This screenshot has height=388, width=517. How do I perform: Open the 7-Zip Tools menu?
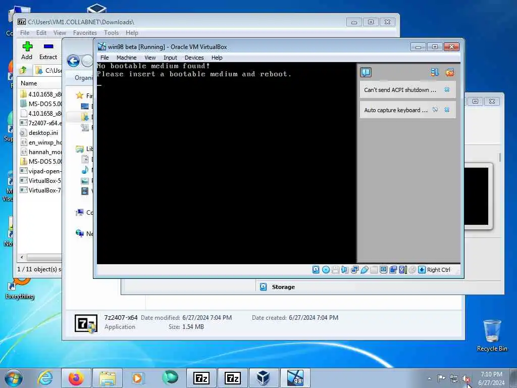(112, 33)
